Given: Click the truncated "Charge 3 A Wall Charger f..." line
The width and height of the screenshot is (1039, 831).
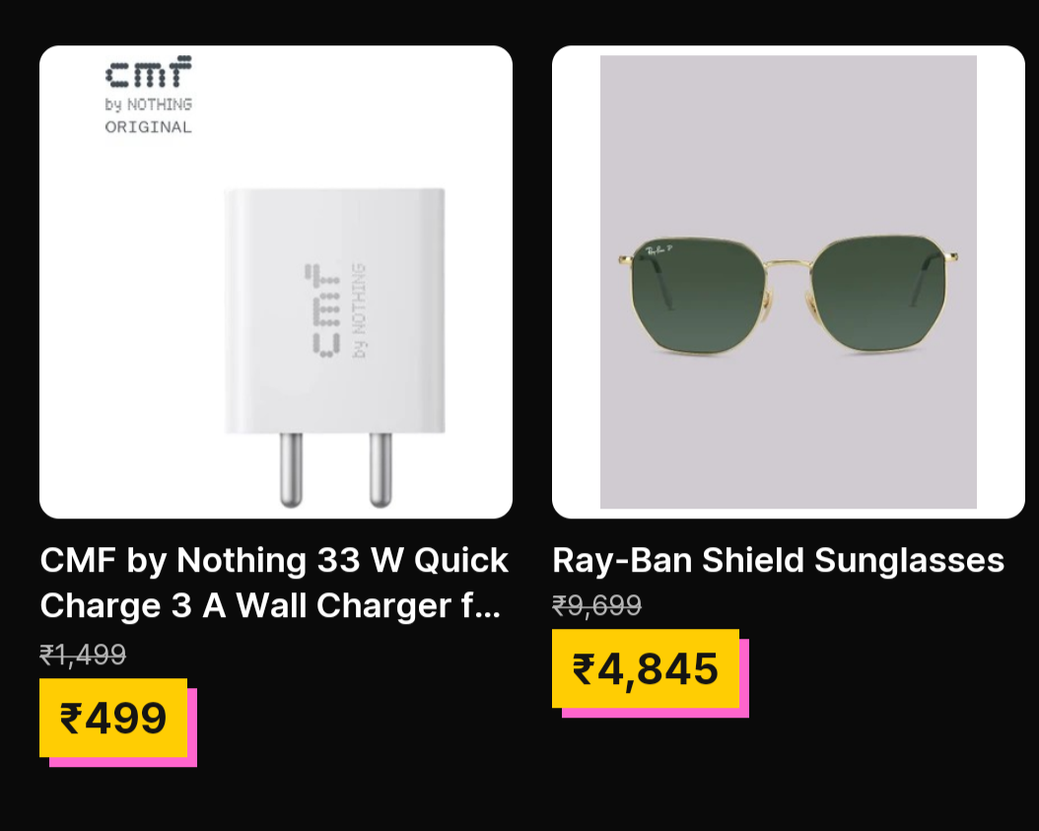Looking at the screenshot, I should click(270, 606).
